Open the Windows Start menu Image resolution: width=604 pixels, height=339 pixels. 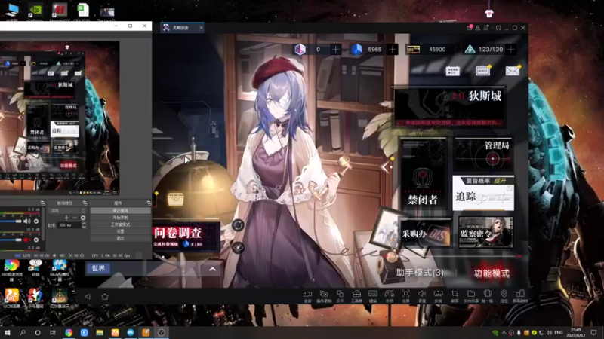(x=8, y=333)
